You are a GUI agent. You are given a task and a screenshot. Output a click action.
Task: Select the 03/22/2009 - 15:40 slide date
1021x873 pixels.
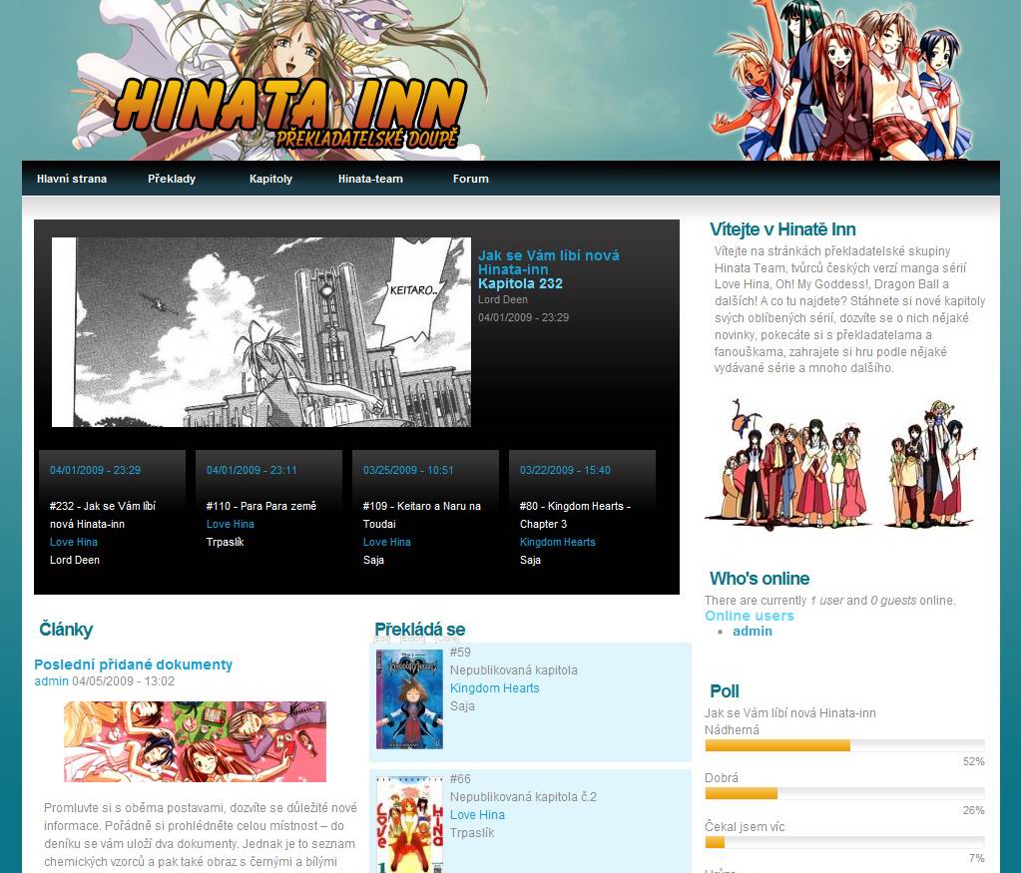click(x=565, y=470)
